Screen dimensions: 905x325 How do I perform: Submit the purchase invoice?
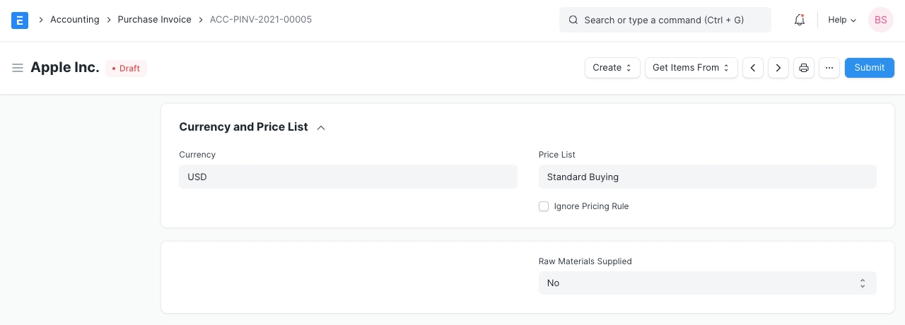click(869, 68)
